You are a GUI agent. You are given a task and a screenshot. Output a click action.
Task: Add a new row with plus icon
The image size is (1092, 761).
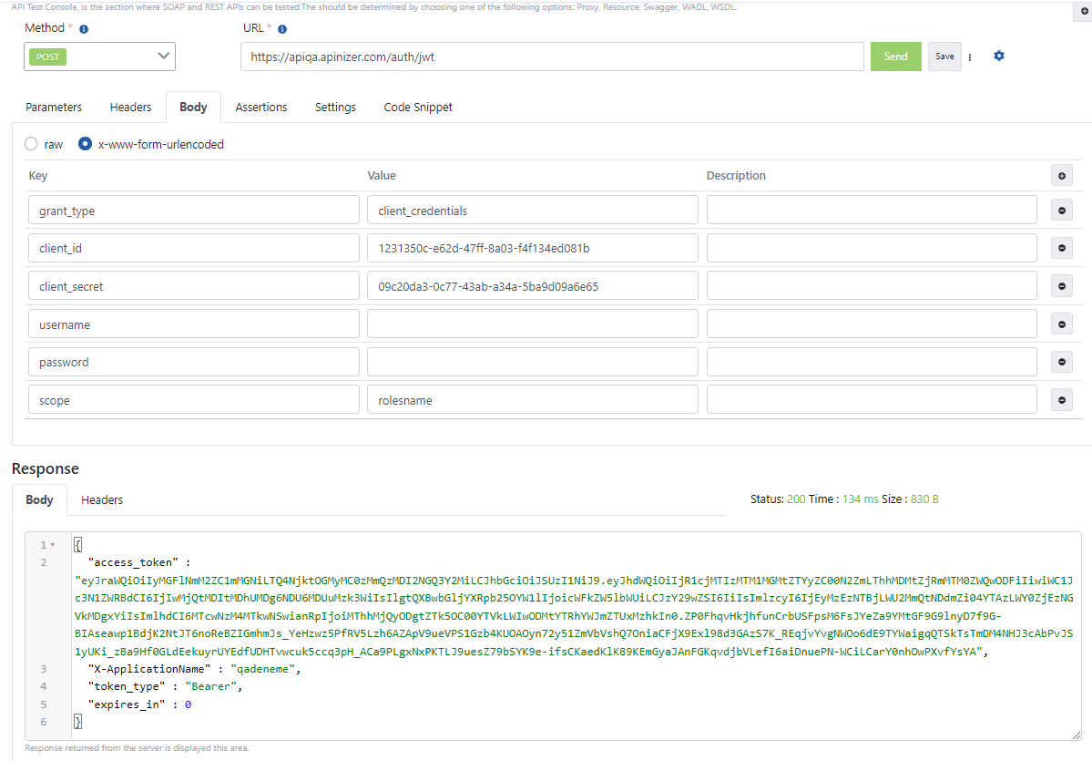coord(1060,176)
